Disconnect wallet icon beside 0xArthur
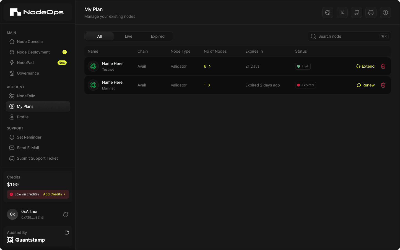 click(66, 214)
